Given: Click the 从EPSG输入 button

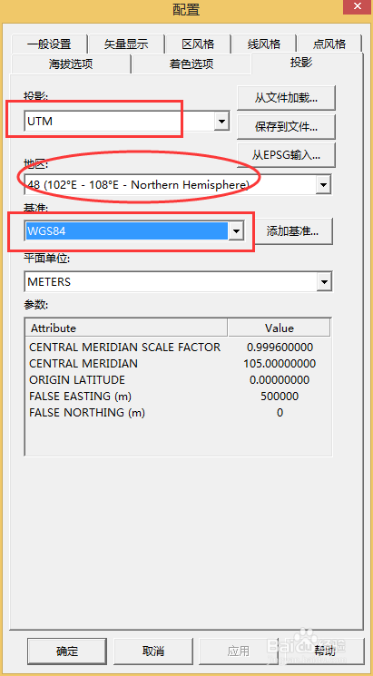Looking at the screenshot, I should coord(286,155).
